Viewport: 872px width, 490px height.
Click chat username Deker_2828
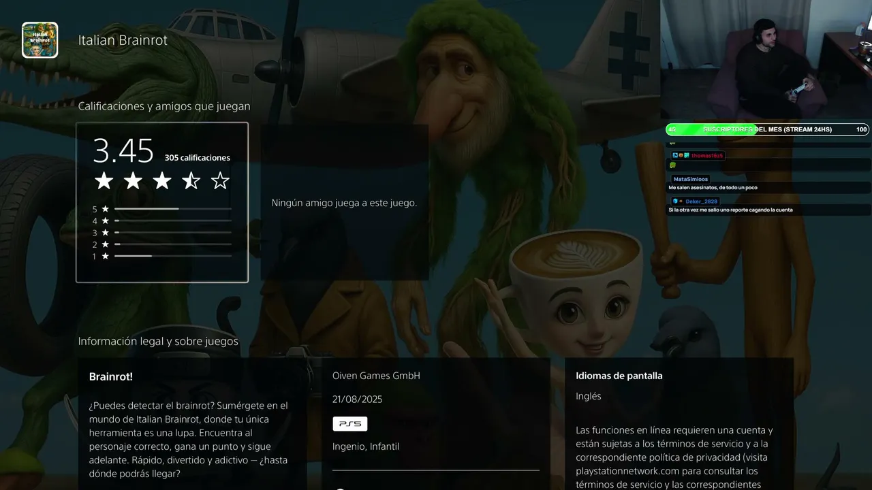click(x=702, y=201)
